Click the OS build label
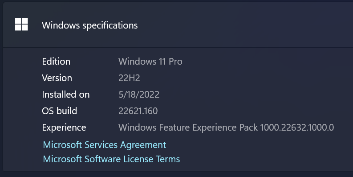The image size is (353, 177). tap(60, 111)
